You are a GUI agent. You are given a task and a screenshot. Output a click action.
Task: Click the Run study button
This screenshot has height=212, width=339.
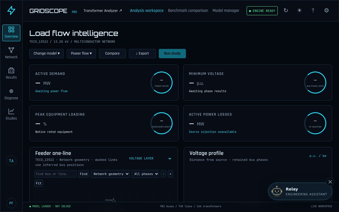coord(172,53)
